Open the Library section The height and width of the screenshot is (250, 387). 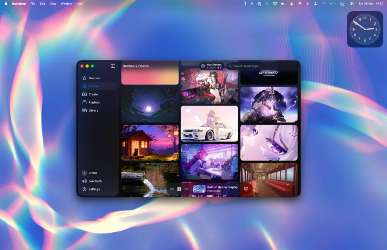click(x=90, y=110)
